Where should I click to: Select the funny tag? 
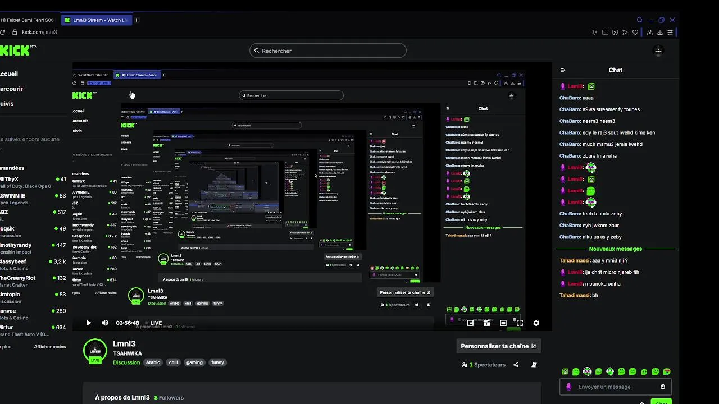click(218, 362)
